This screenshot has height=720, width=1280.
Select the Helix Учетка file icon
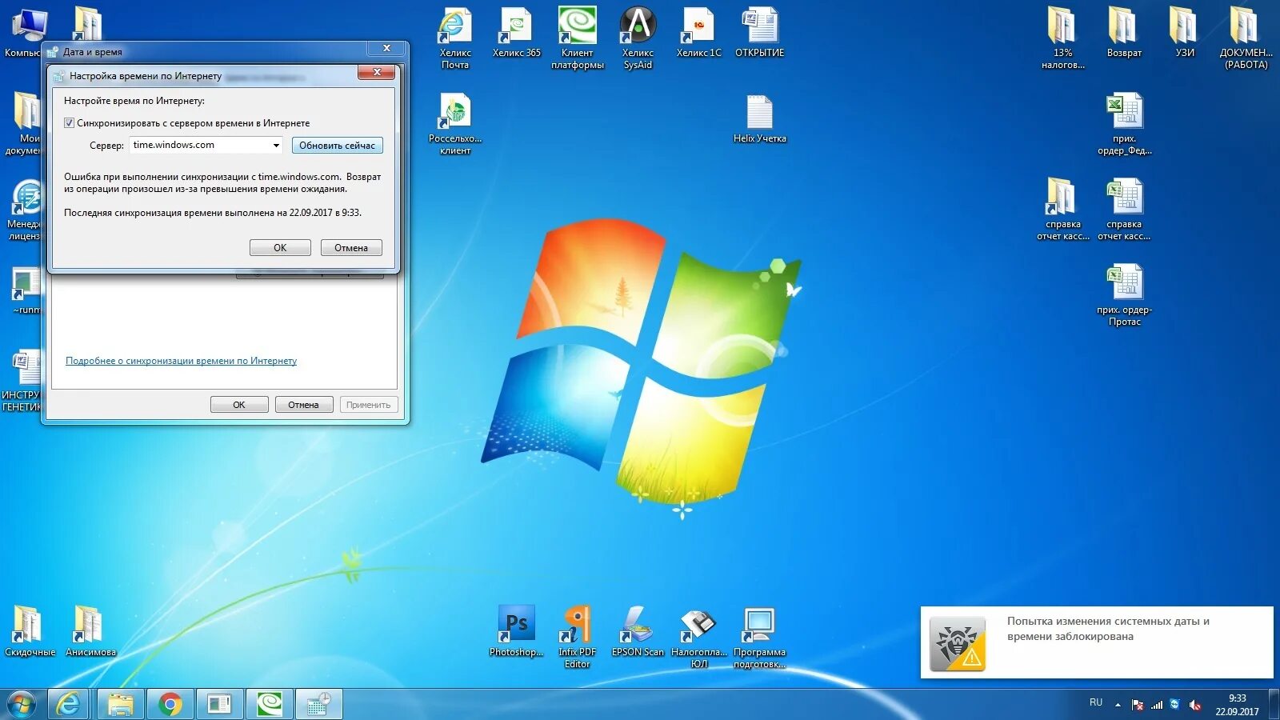[760, 118]
